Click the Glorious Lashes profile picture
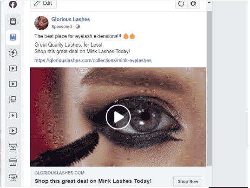 click(x=41, y=23)
